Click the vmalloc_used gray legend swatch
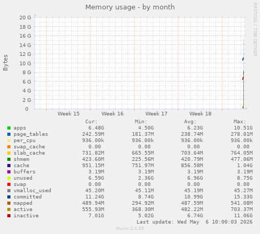260x234 pixels. click(9, 191)
